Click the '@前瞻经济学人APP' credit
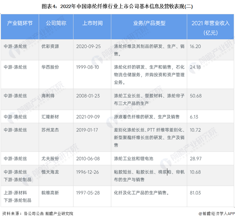This screenshot has width=235, height=220. pyautogui.click(x=217, y=213)
